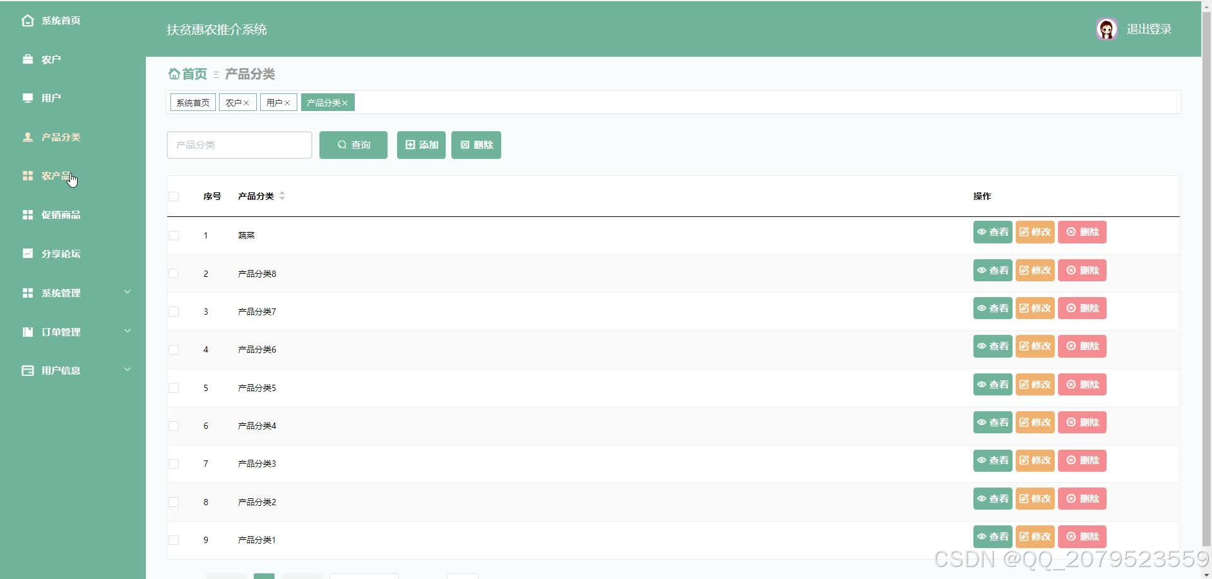The height and width of the screenshot is (579, 1212).
Task: Click the grid icon beside 农产品
Action: click(x=28, y=176)
